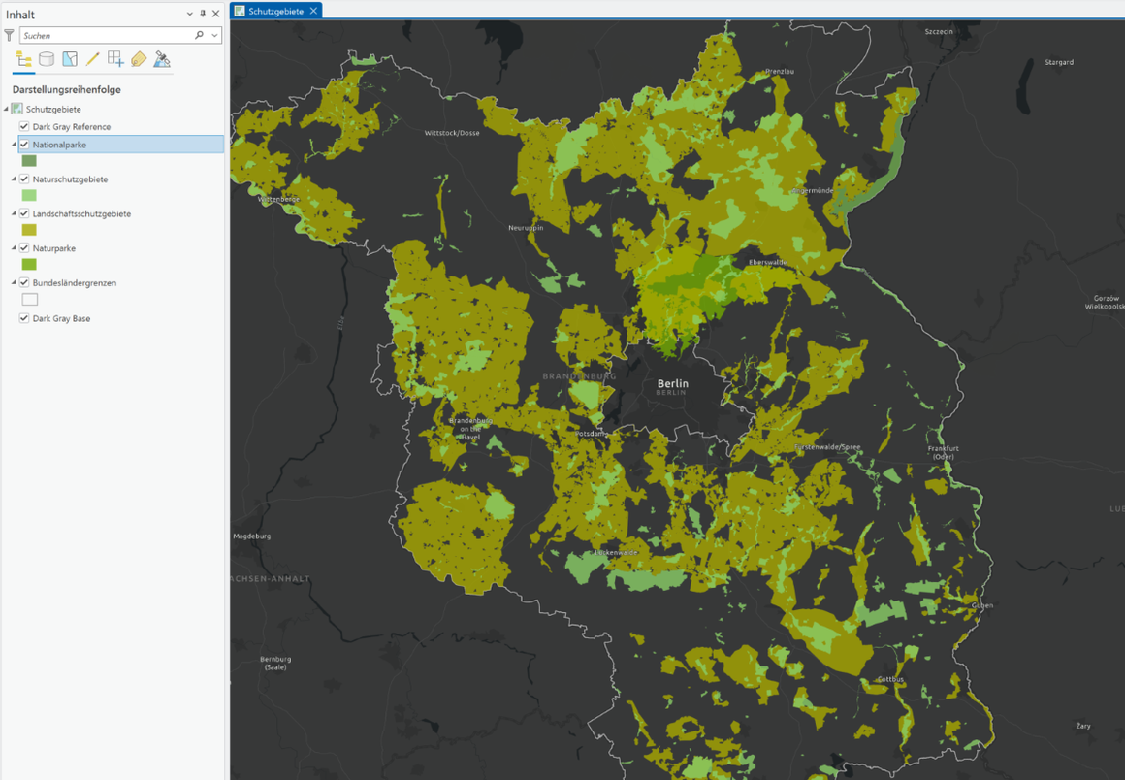1125x780 pixels.
Task: Collapse Landschaftsschutzgebiete layer legend
Action: point(14,213)
